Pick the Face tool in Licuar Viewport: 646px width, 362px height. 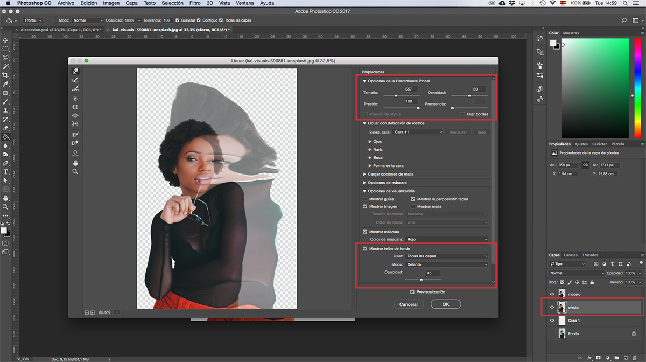click(x=75, y=153)
